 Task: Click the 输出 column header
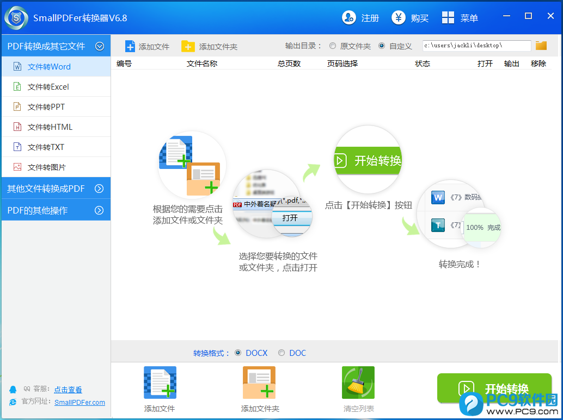click(x=512, y=64)
